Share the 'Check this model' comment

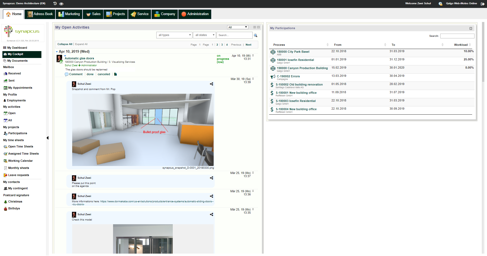tap(212, 214)
